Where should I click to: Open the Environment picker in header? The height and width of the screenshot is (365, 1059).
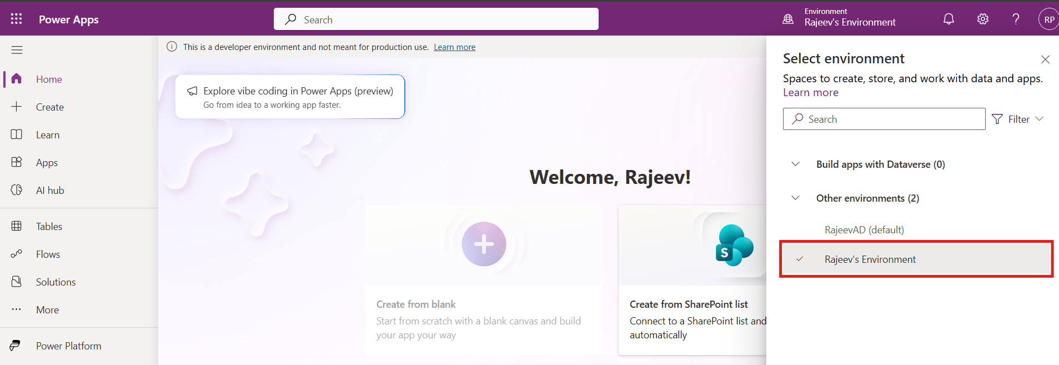tap(839, 18)
